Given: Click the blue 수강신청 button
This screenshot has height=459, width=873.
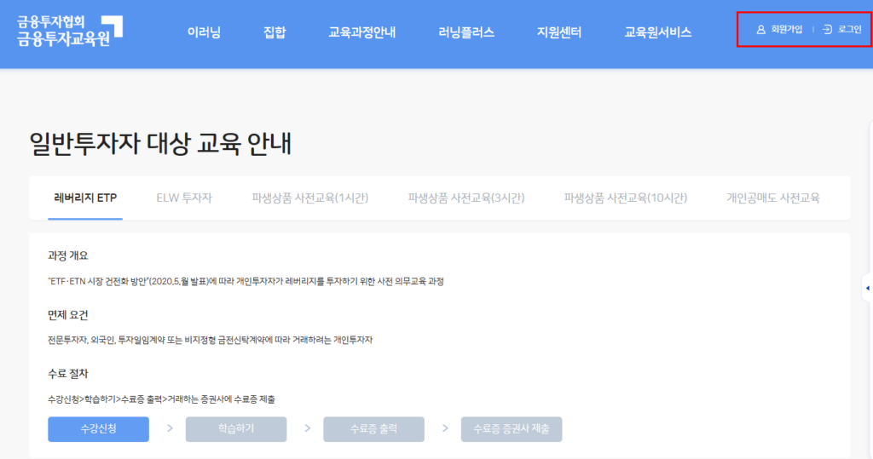Looking at the screenshot, I should (x=98, y=429).
